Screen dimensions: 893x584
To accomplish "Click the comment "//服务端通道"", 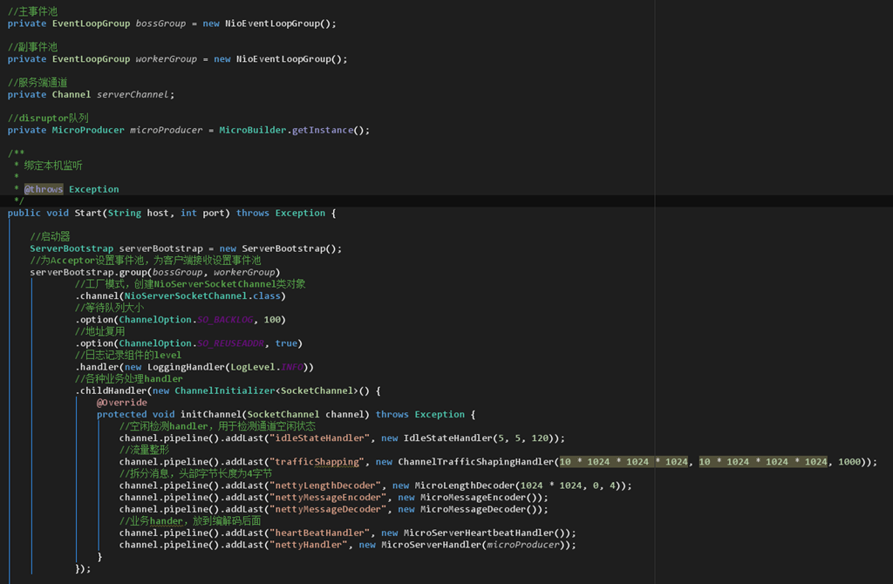I will 37,83.
